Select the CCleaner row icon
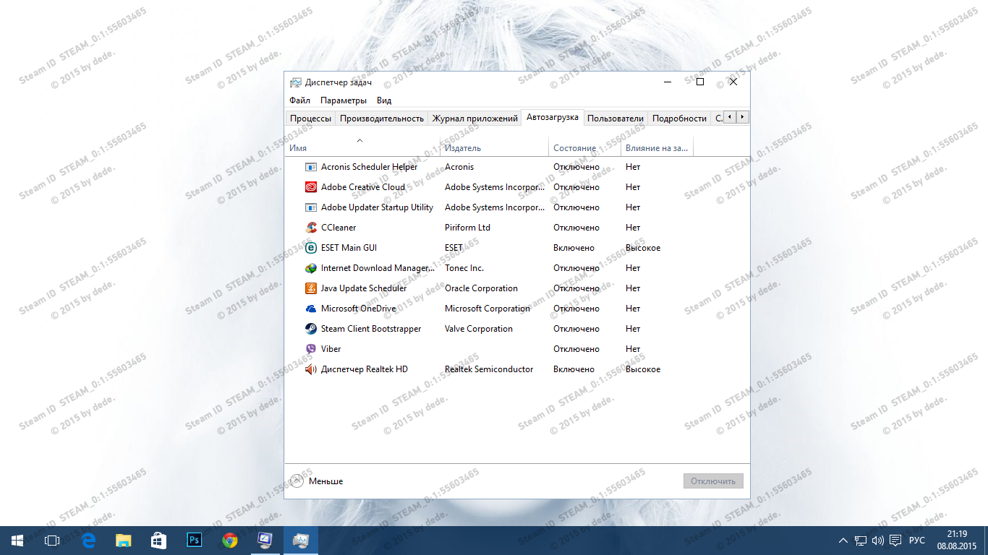 tap(311, 228)
